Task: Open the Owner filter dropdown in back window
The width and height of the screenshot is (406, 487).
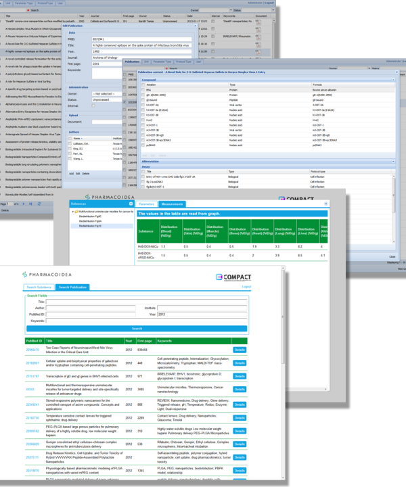Action: tap(231, 10)
